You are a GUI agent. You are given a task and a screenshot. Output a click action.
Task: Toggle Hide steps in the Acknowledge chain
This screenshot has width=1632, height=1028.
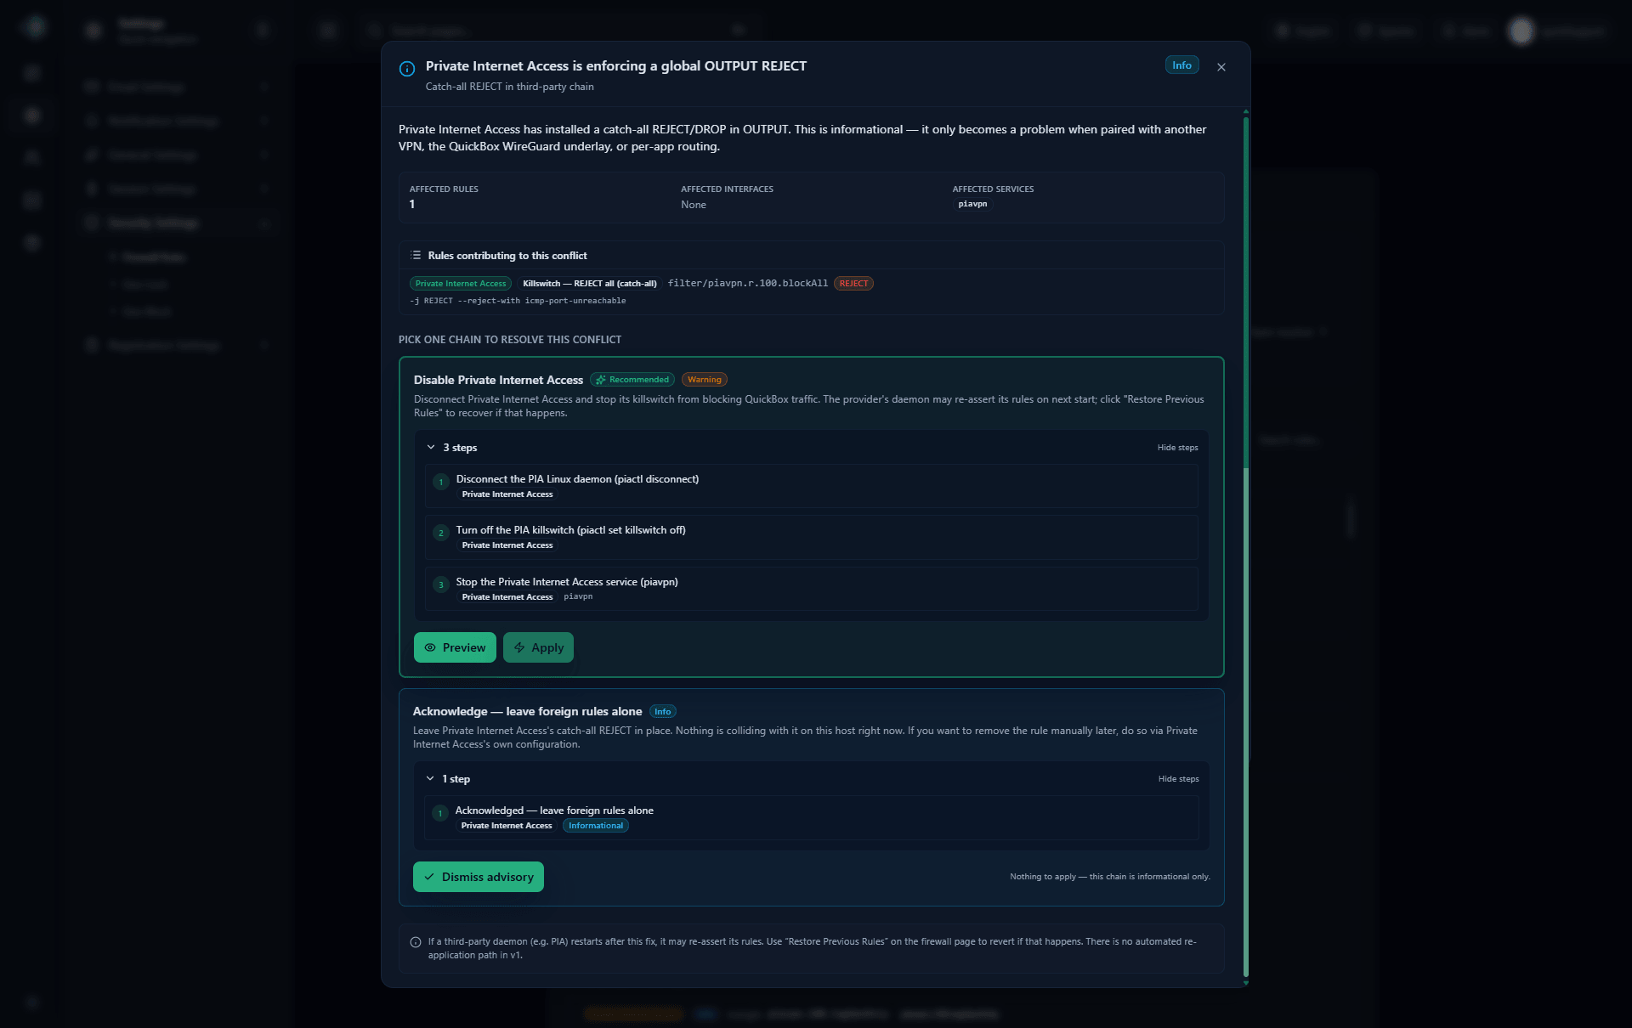point(1177,778)
